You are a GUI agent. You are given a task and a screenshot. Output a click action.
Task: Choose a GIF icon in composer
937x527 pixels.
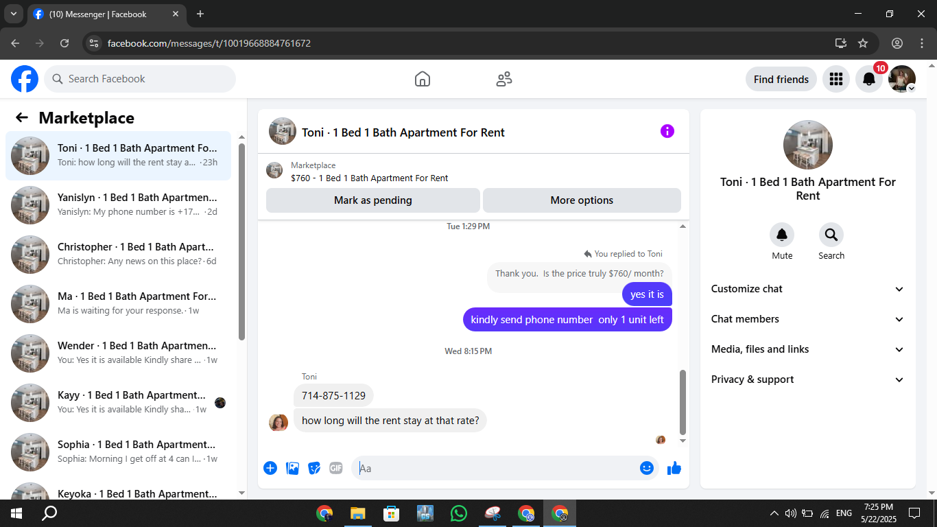(336, 468)
